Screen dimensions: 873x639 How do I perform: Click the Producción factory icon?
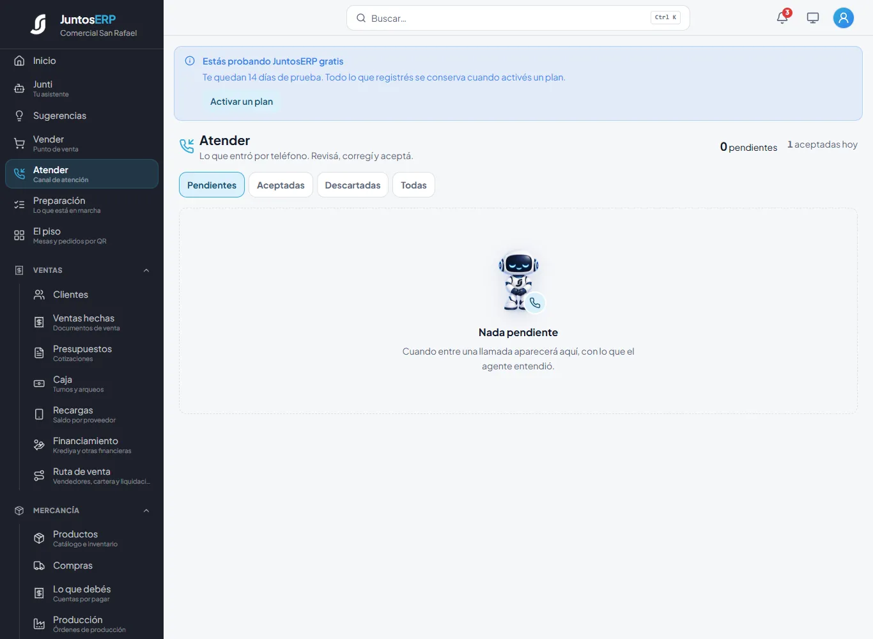pos(39,624)
